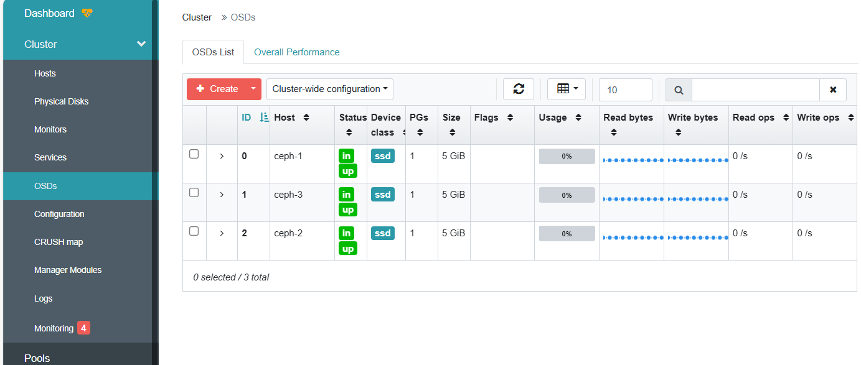Click the Create OSD button
Screen dimensions: 861x365
[216, 89]
